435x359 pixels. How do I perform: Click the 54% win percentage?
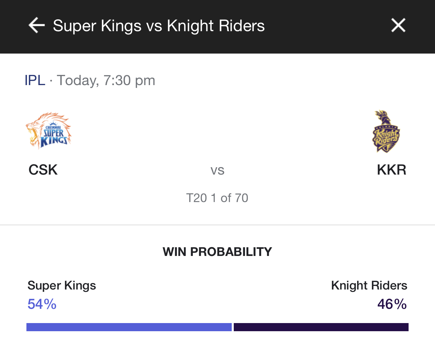(42, 304)
